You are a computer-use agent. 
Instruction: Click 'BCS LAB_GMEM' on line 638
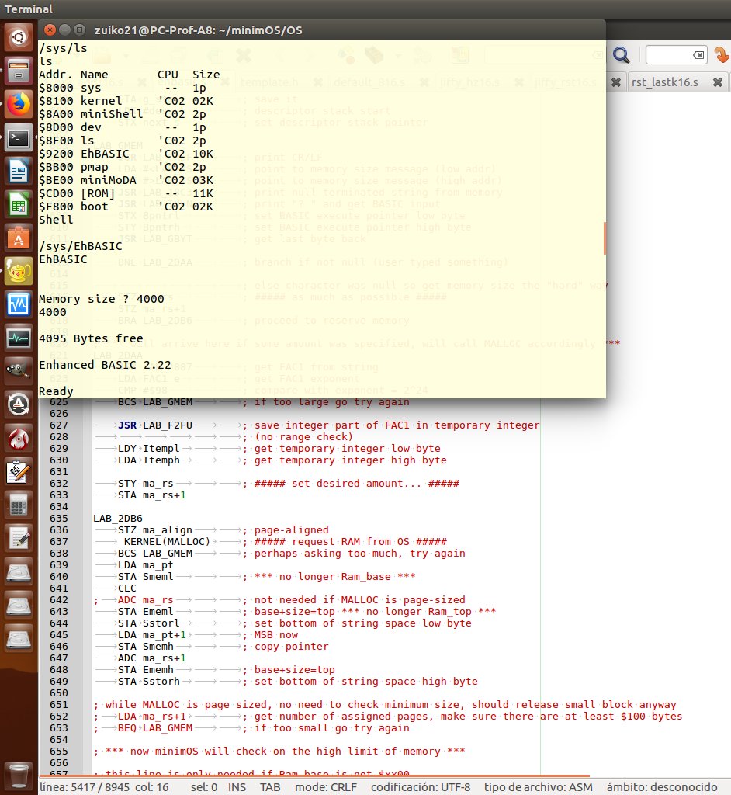click(x=155, y=553)
